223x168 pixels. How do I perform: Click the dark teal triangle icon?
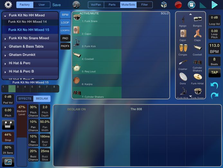[x=203, y=5]
